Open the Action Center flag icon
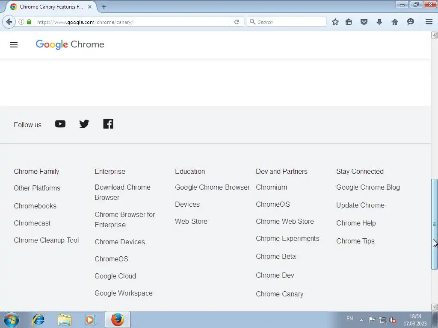This screenshot has width=438, height=328. [372, 319]
